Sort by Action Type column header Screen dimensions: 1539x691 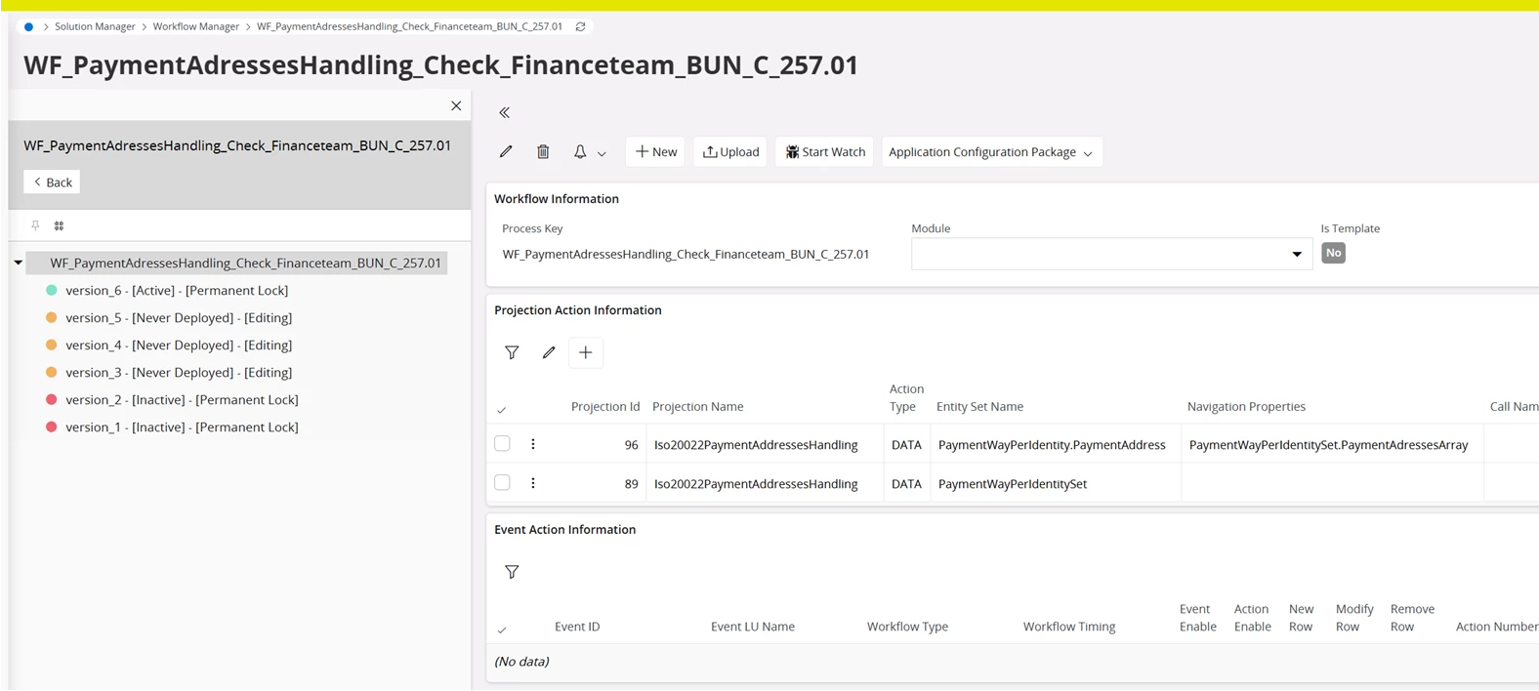[x=906, y=397]
